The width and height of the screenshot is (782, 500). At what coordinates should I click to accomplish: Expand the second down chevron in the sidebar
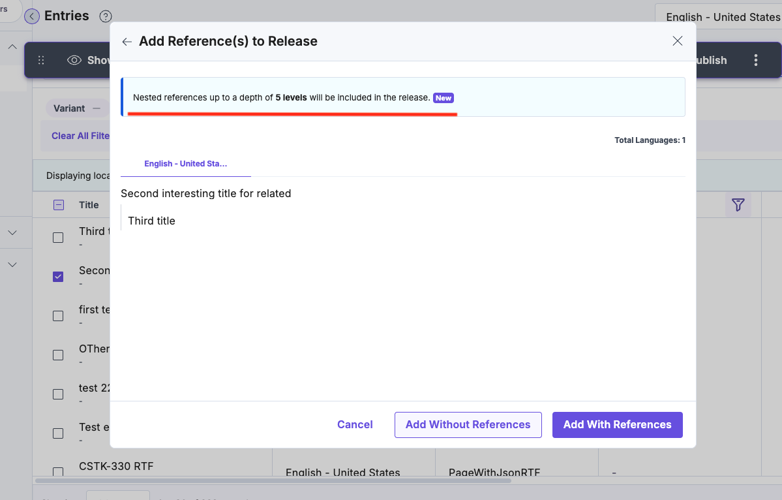pyautogui.click(x=12, y=264)
